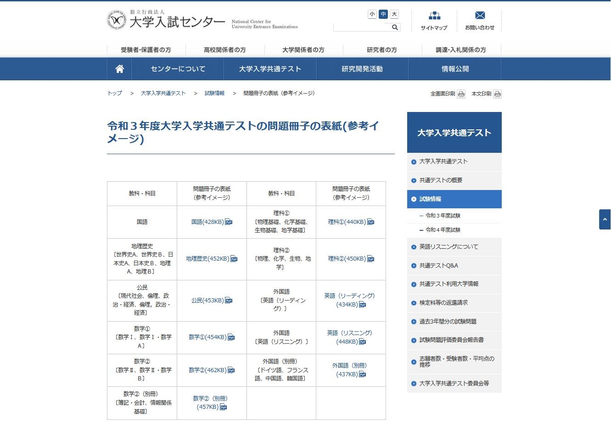Open the contact envelope icon
Viewport: 611px width, 424px height.
tap(480, 16)
